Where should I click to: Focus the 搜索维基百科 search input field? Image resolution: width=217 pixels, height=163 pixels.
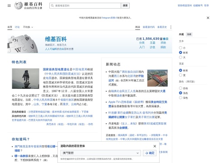click(85, 5)
